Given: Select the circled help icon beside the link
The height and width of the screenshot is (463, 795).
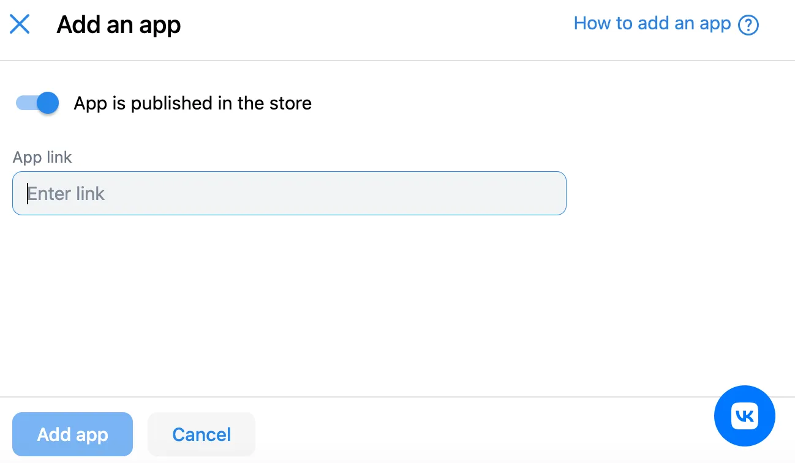Looking at the screenshot, I should 748,23.
